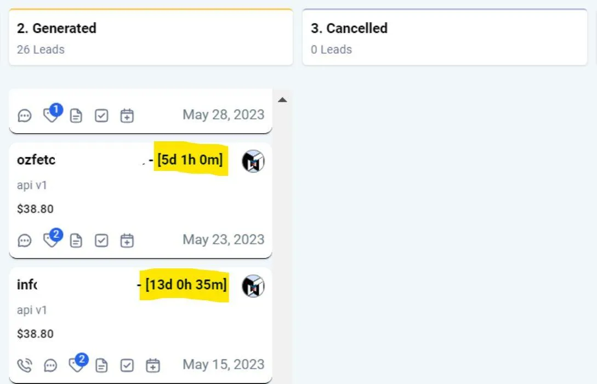Open the info lead card title
Viewport: 597px width, 384px height.
(x=27, y=285)
